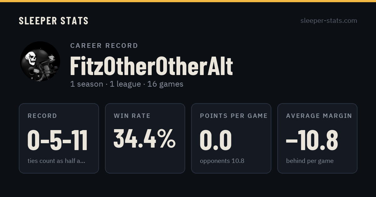Viewport: 376px width, 197px height.
Task: Click the season, league, games summary line
Action: pyautogui.click(x=127, y=84)
